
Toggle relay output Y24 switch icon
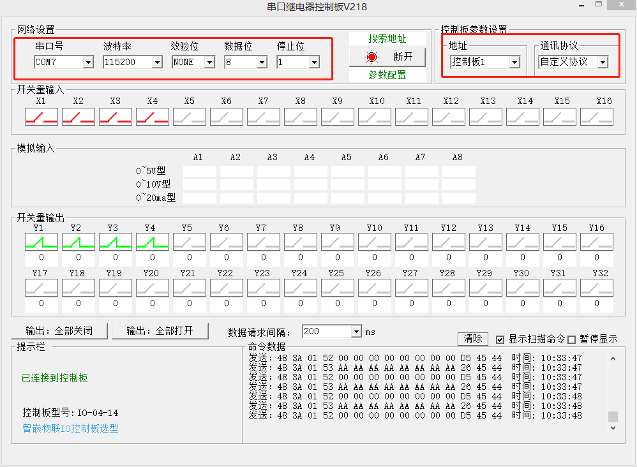pos(301,288)
